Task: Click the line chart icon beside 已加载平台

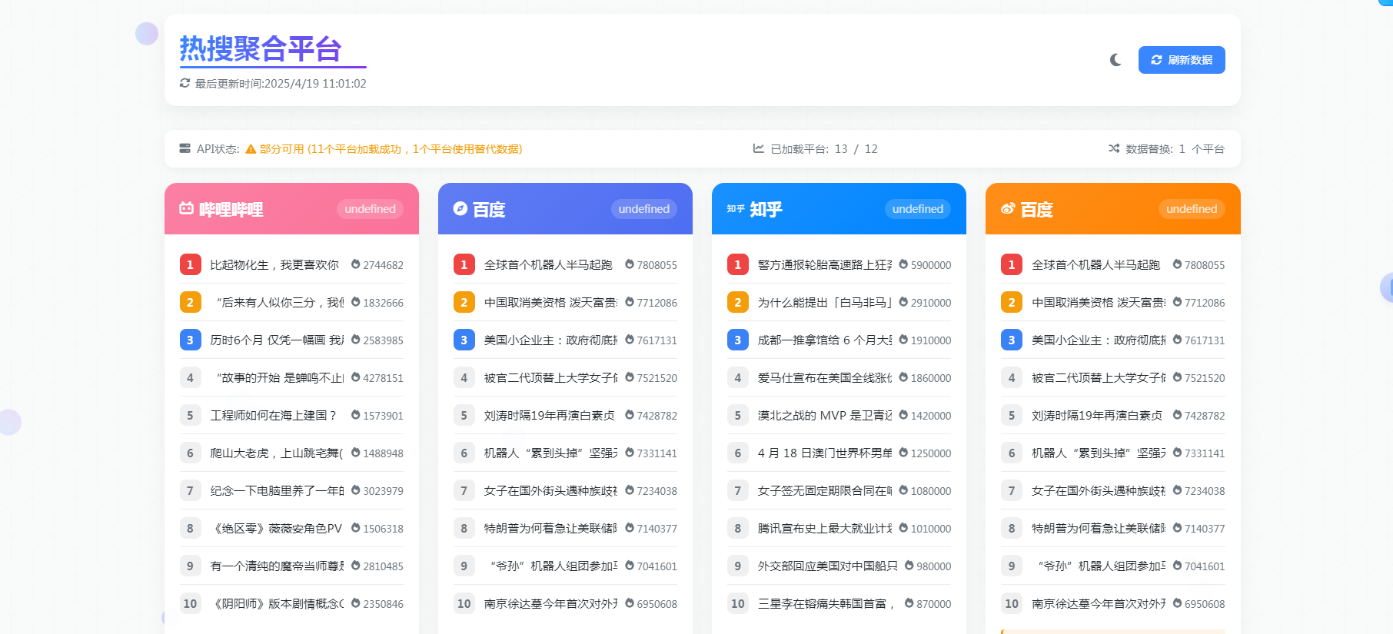Action: tap(759, 148)
